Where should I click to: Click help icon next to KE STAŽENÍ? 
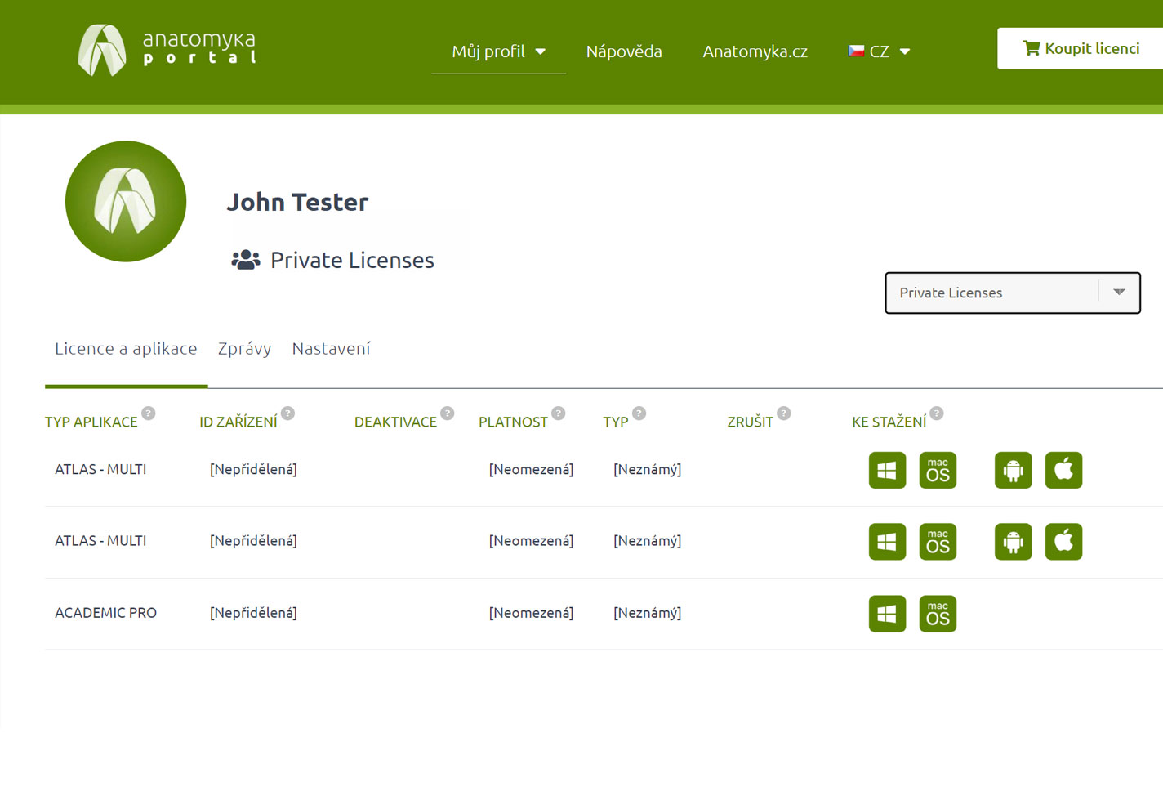pos(937,413)
